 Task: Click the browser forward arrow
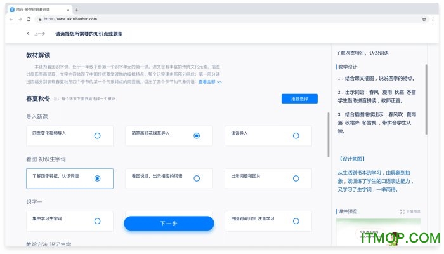20,19
